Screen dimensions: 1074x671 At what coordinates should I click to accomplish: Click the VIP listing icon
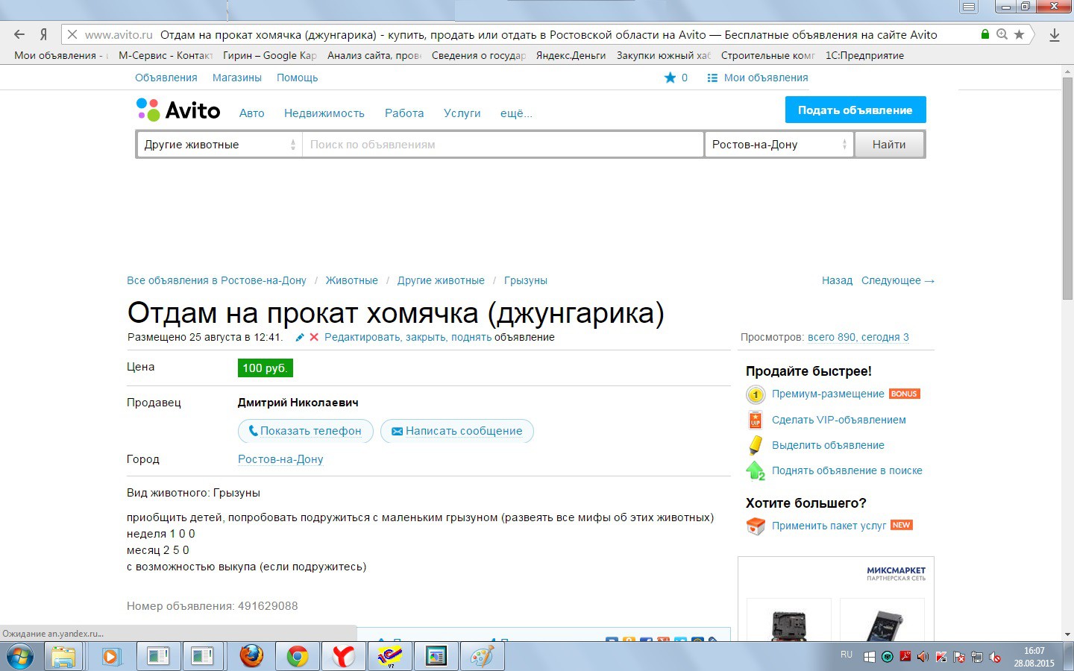pos(756,420)
